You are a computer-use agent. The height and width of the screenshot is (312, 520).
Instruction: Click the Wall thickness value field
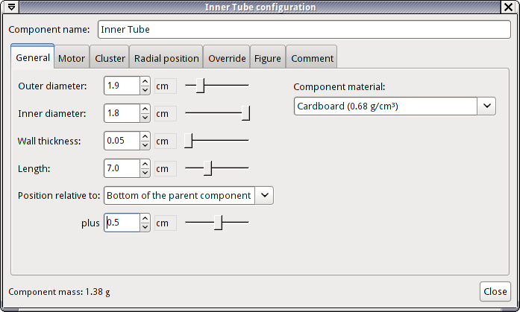pyautogui.click(x=122, y=141)
